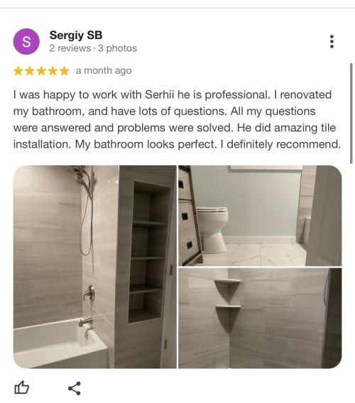
Task: Click the five-star rating icons
Action: pyautogui.click(x=41, y=70)
